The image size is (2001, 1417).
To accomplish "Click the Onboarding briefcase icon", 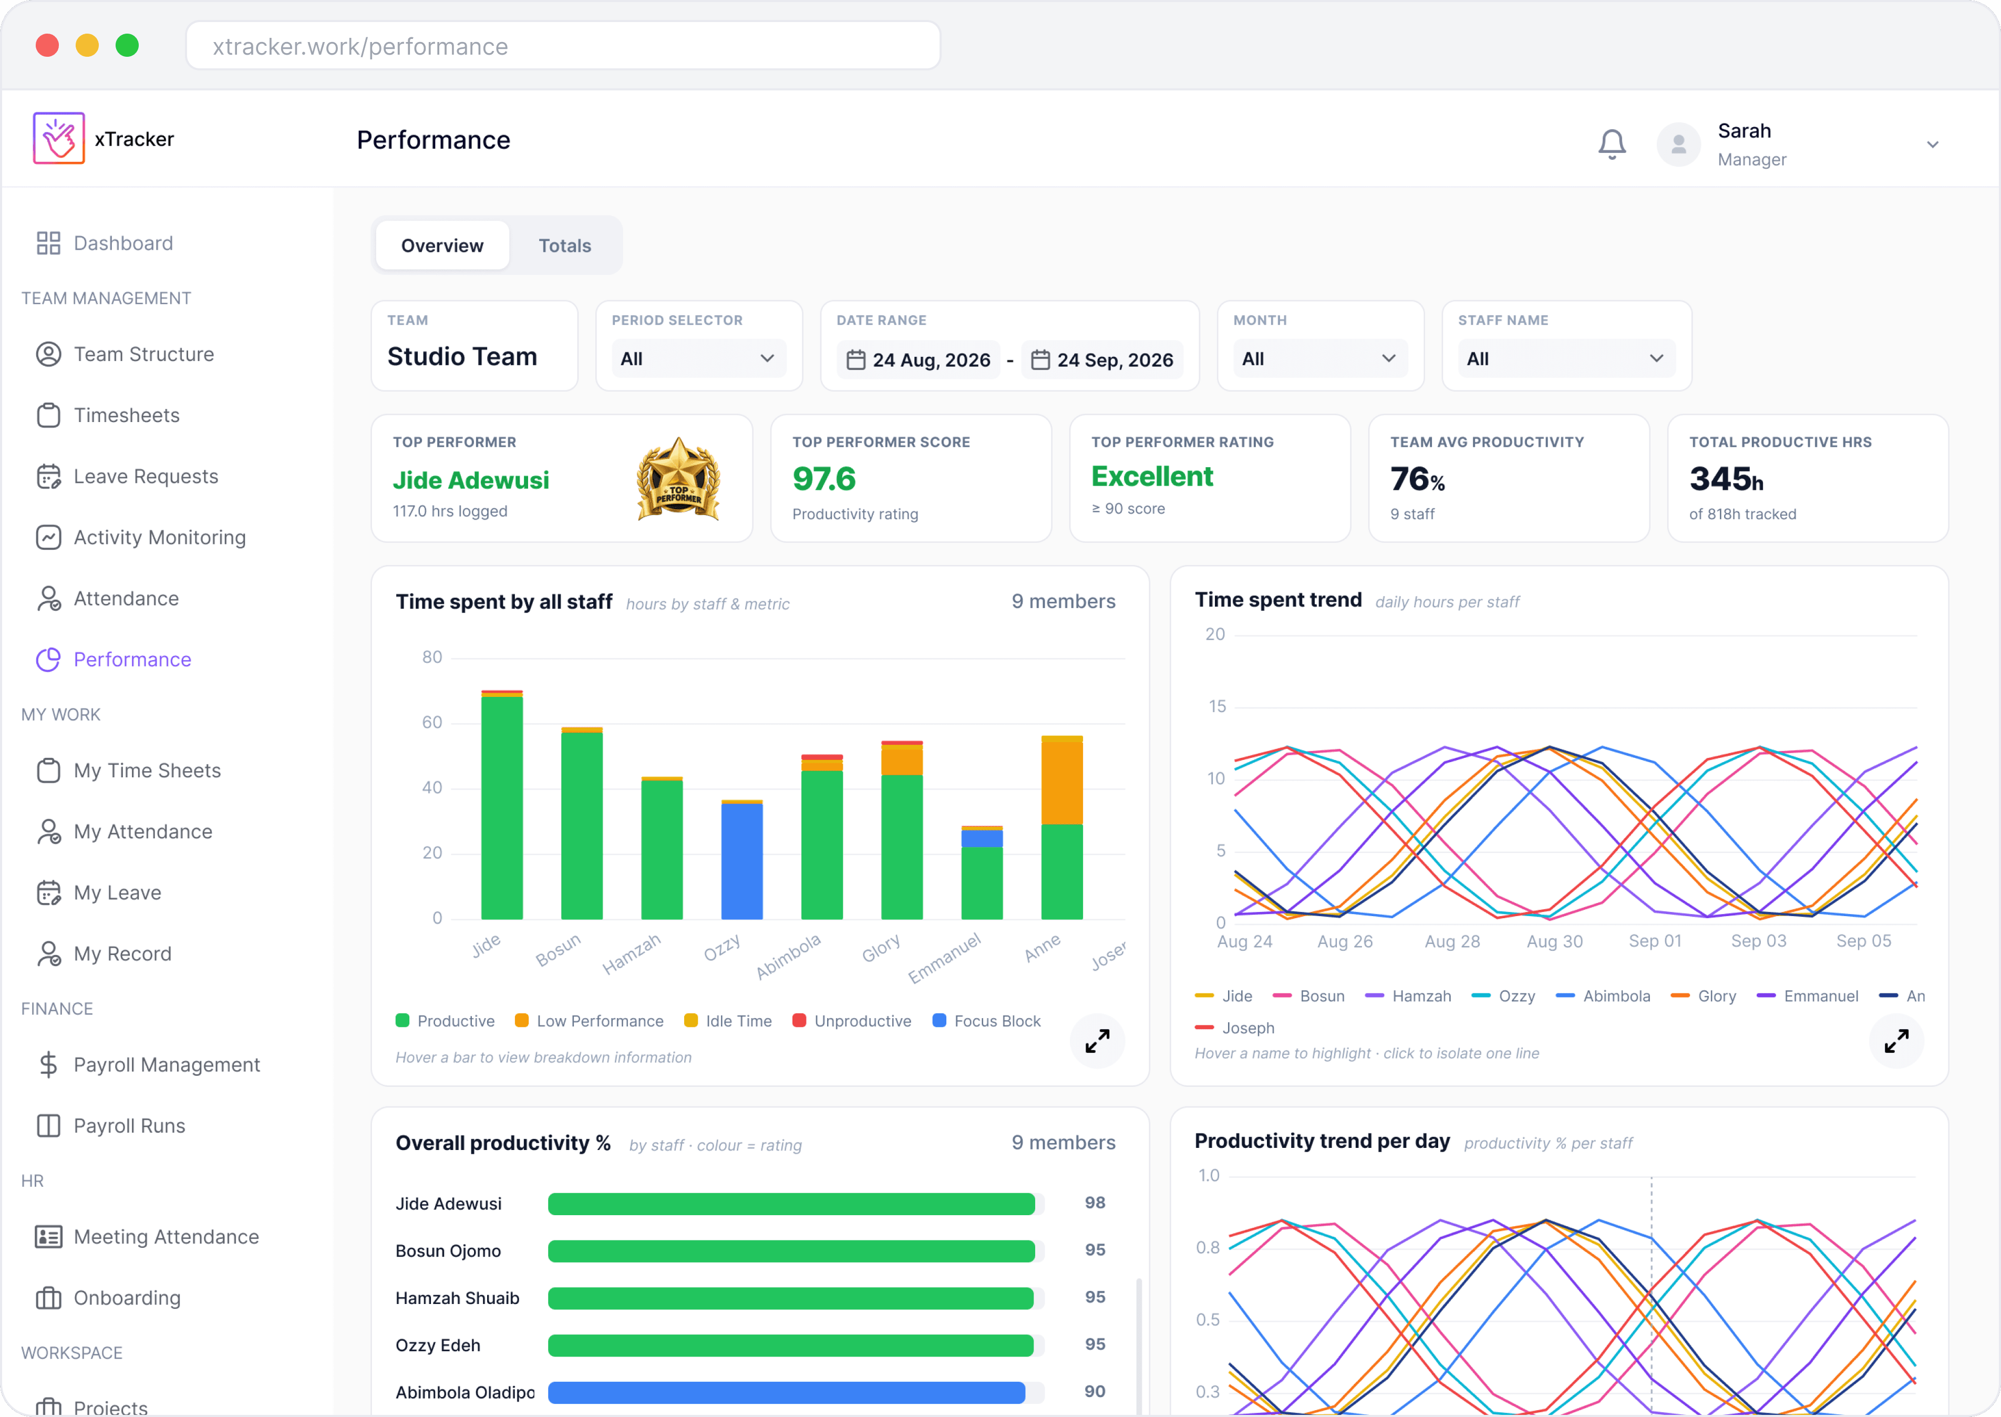I will click(x=48, y=1298).
